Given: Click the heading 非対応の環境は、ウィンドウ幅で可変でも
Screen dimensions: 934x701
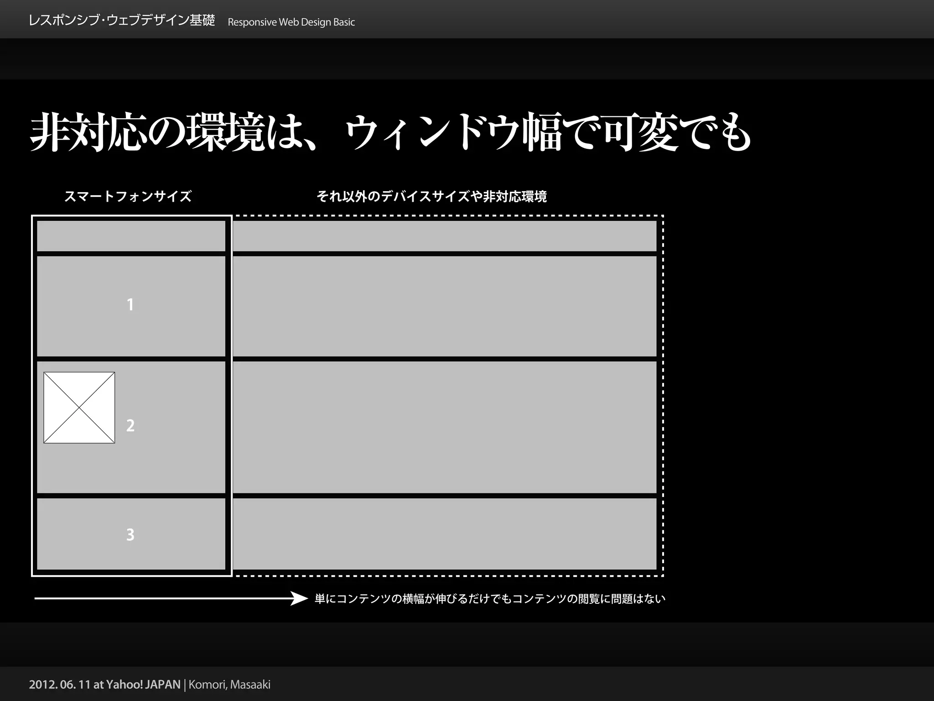Looking at the screenshot, I should point(390,132).
